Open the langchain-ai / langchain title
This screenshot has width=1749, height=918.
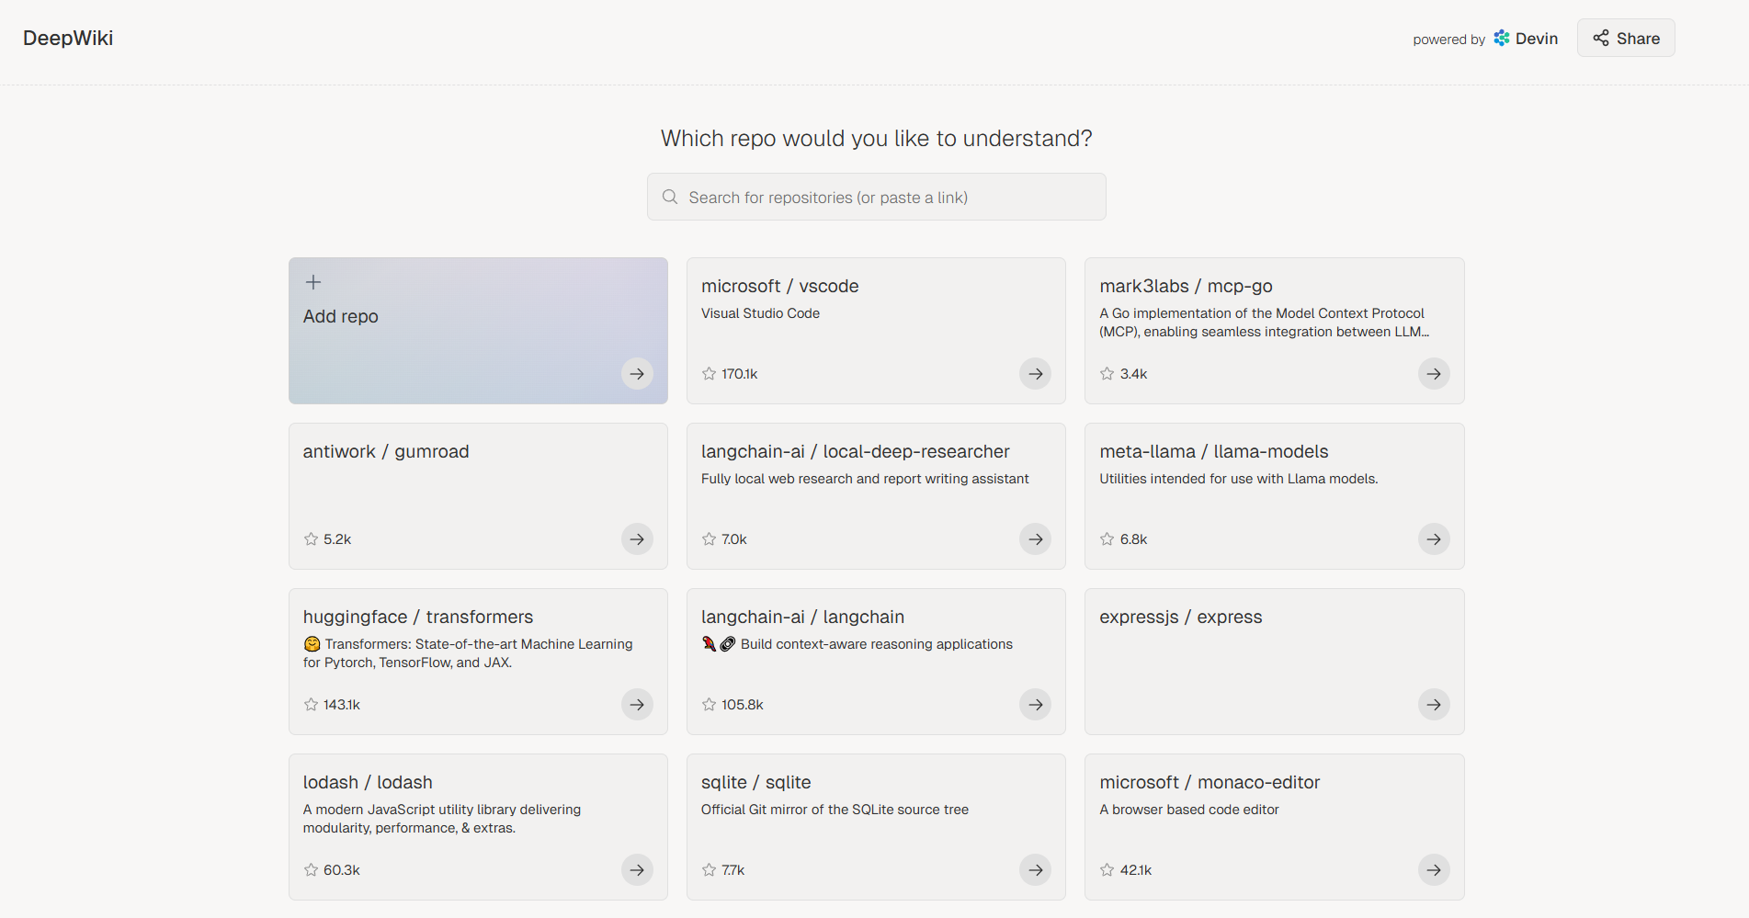coord(803,617)
